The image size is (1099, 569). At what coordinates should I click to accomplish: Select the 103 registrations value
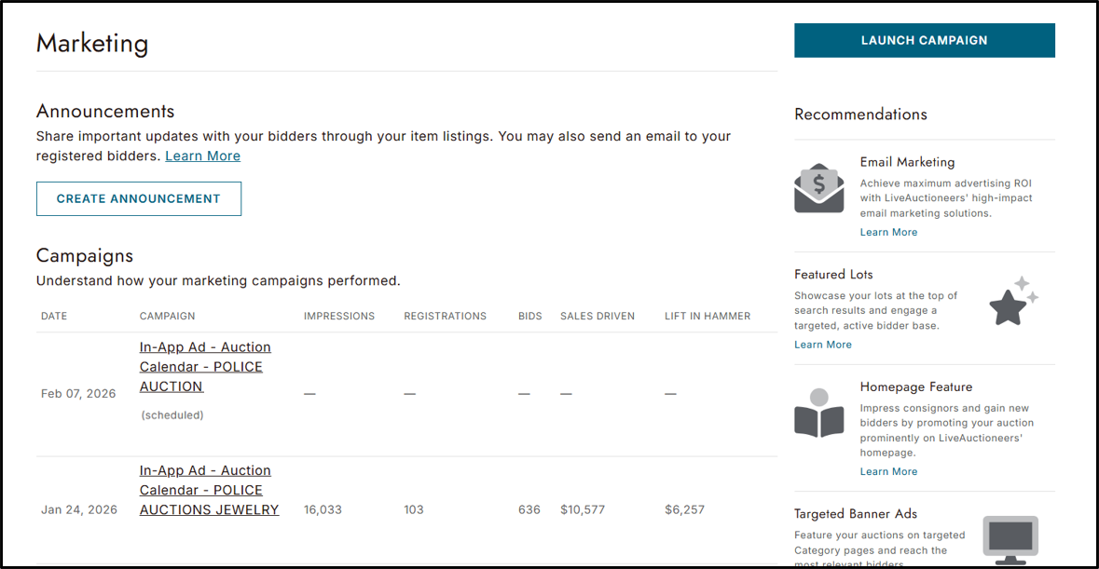point(414,510)
